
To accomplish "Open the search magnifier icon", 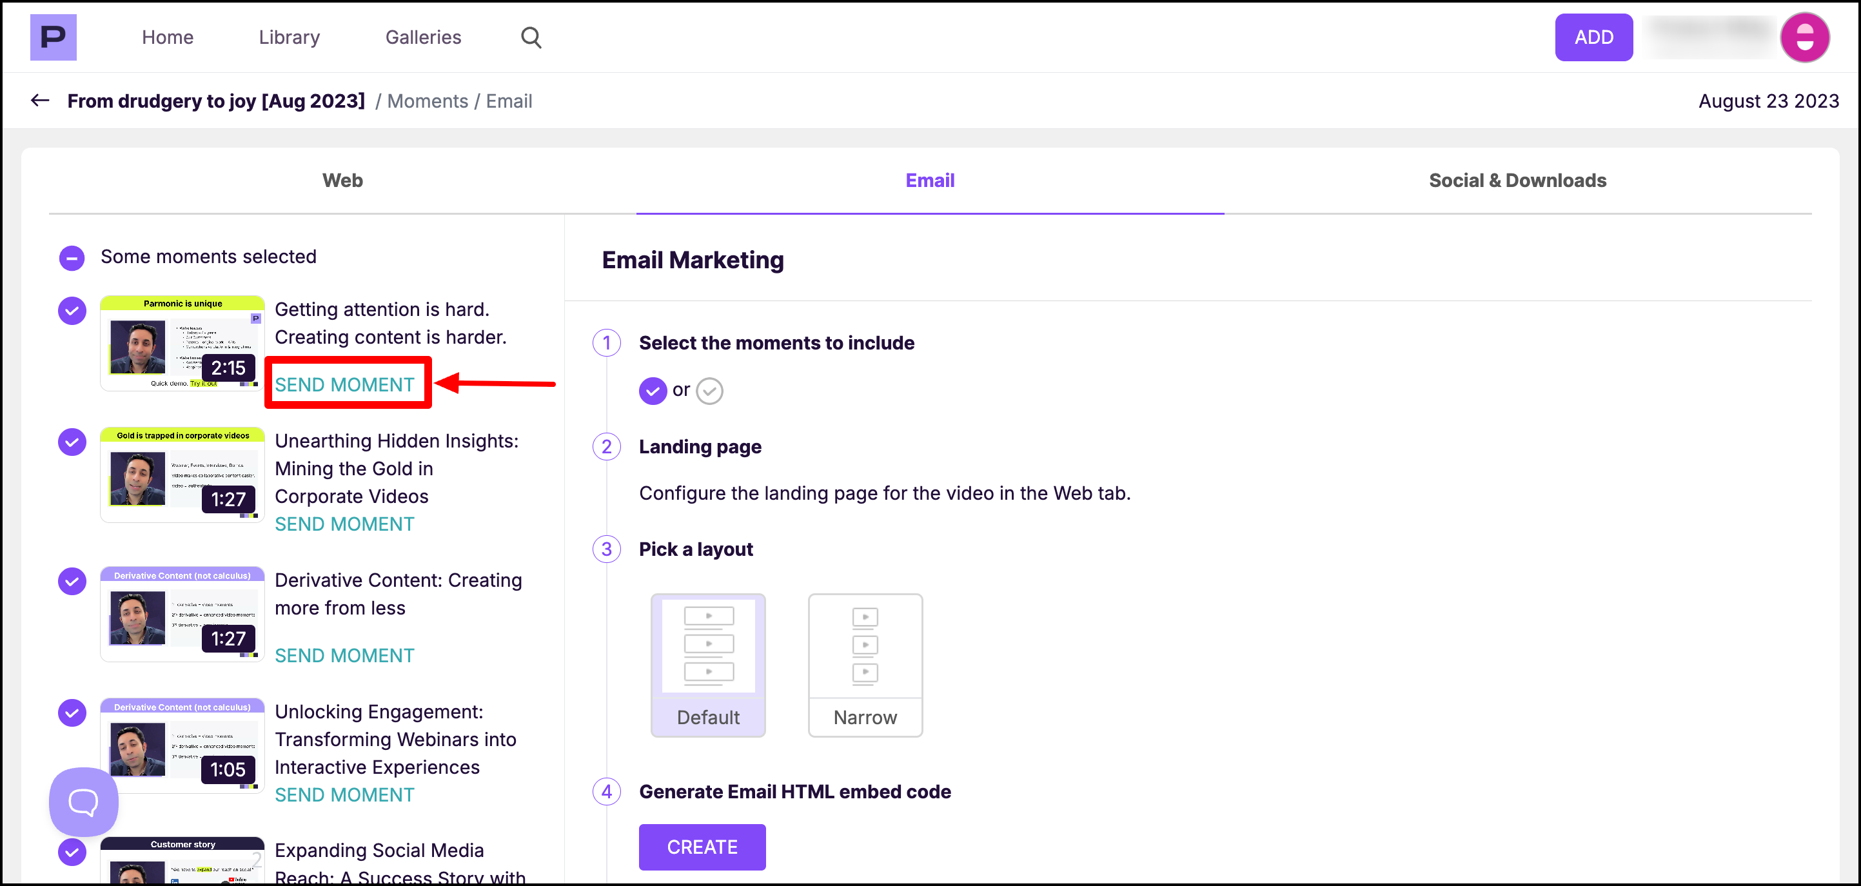I will [531, 37].
